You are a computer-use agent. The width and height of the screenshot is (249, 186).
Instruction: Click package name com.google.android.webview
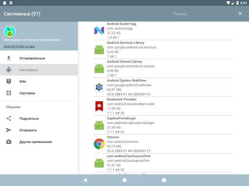point(129,85)
